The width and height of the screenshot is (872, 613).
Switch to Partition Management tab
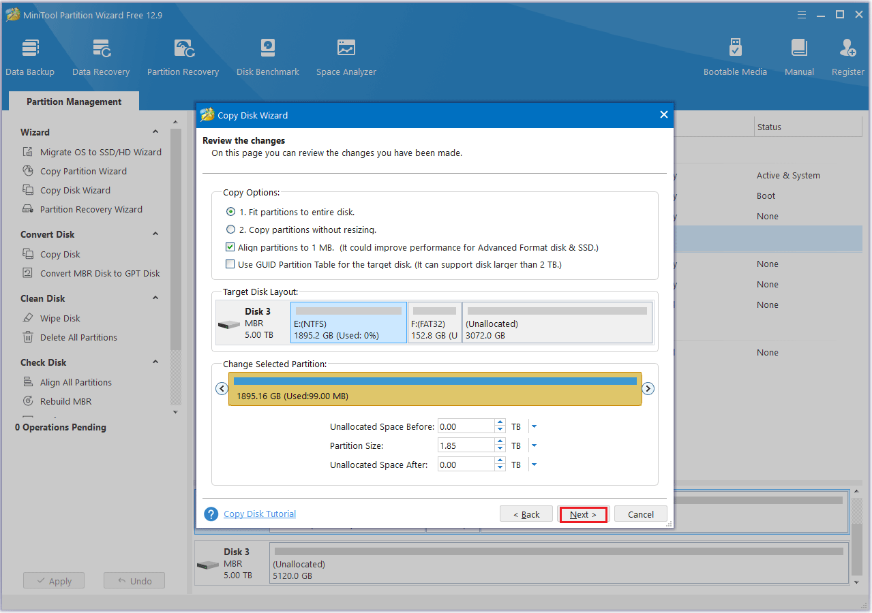74,101
